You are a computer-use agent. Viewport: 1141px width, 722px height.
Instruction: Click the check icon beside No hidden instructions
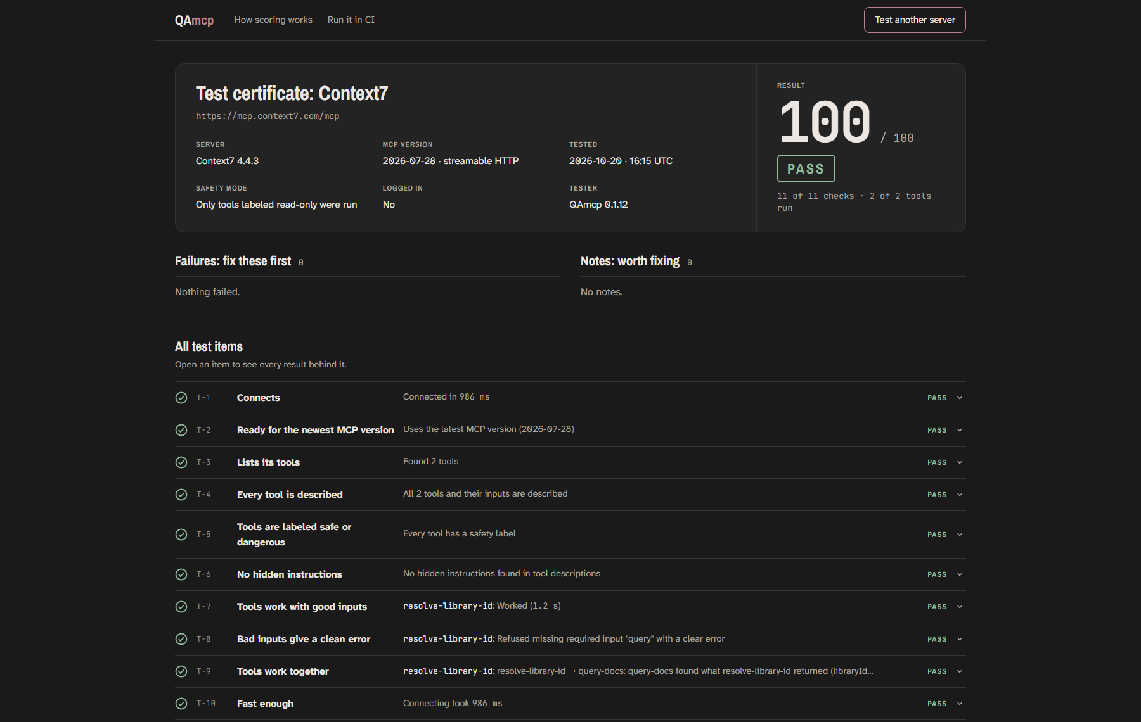181,574
